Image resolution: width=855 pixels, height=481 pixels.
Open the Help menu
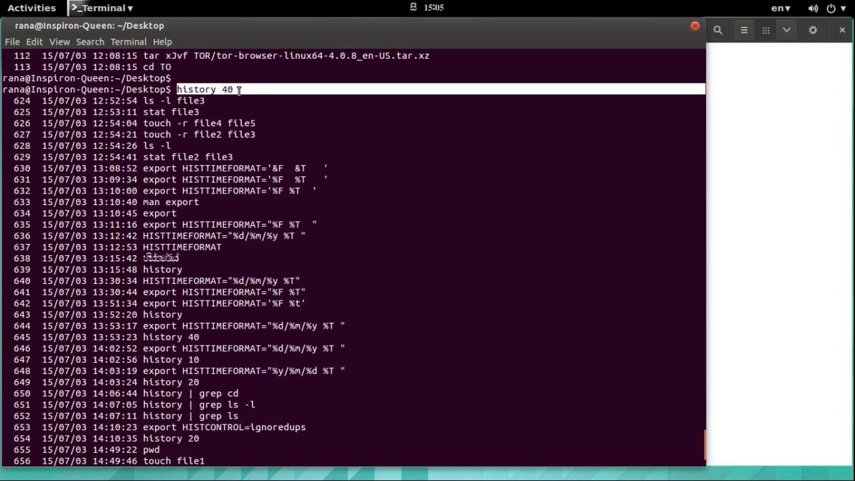(x=162, y=41)
